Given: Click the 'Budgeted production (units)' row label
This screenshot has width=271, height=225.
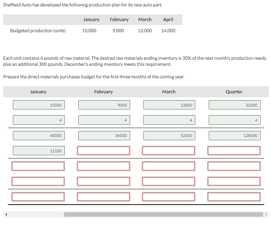Looking at the screenshot, I should point(38,31).
